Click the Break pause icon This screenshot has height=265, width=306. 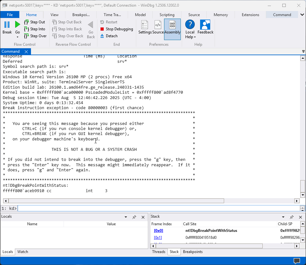click(x=7, y=25)
